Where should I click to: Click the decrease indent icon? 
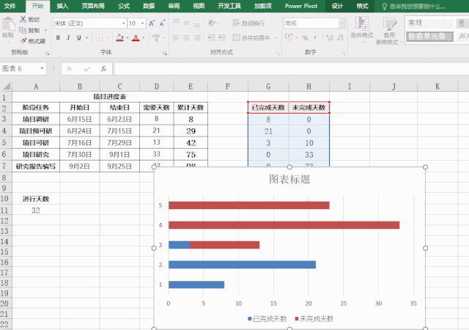point(212,37)
